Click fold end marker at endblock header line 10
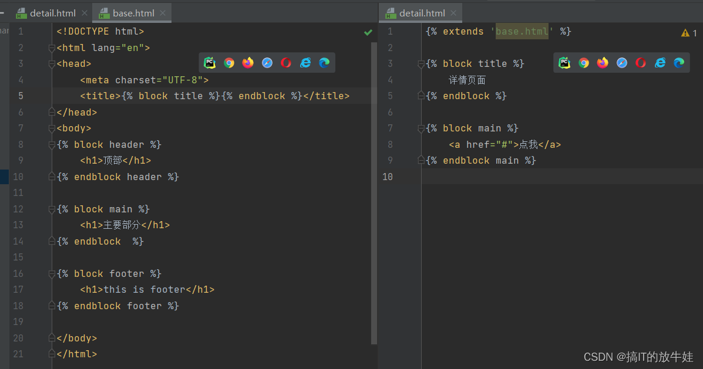 click(x=52, y=177)
